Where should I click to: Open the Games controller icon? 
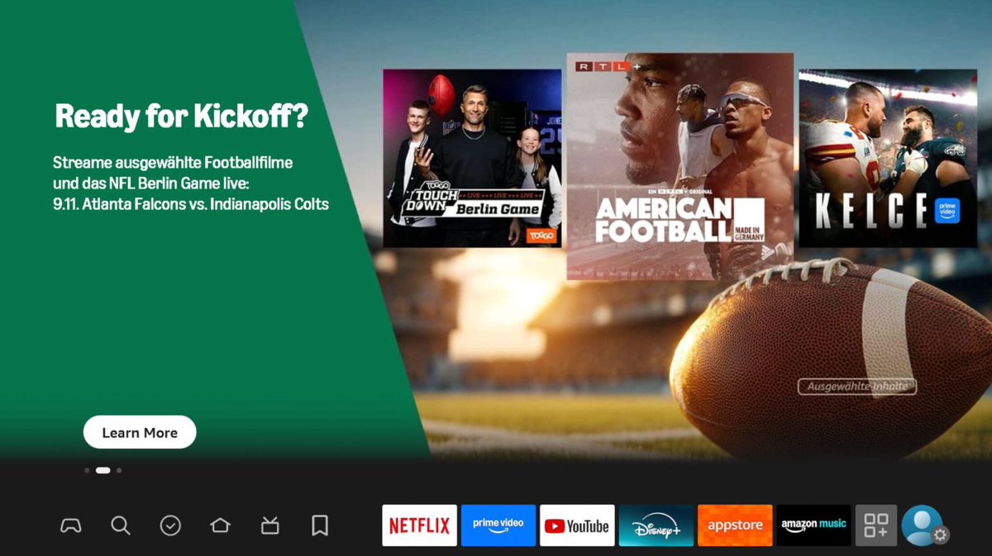pyautogui.click(x=71, y=525)
